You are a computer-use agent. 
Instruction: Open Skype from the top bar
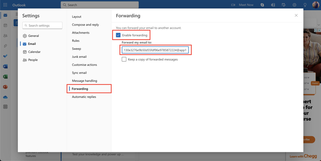tap(262, 5)
